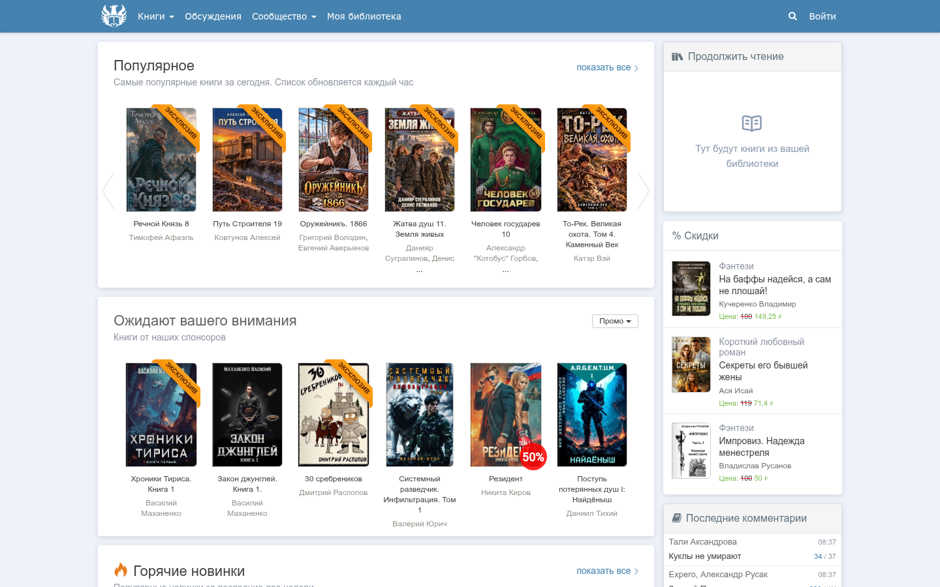940x587 pixels.
Task: Open the Секреты его бывшей жены cover
Action: pos(691,365)
